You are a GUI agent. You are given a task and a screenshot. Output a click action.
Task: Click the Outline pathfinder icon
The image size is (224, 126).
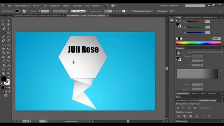click(203, 116)
